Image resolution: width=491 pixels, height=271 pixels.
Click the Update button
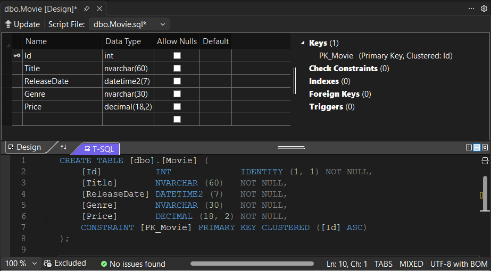coord(22,24)
